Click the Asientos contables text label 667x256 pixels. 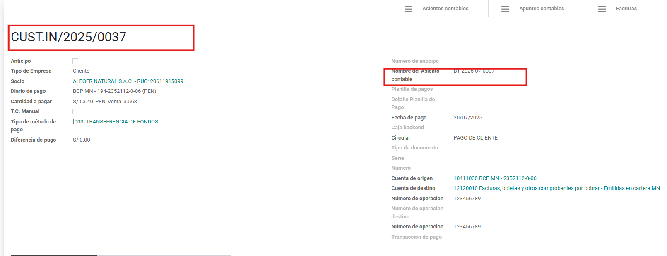tap(445, 9)
